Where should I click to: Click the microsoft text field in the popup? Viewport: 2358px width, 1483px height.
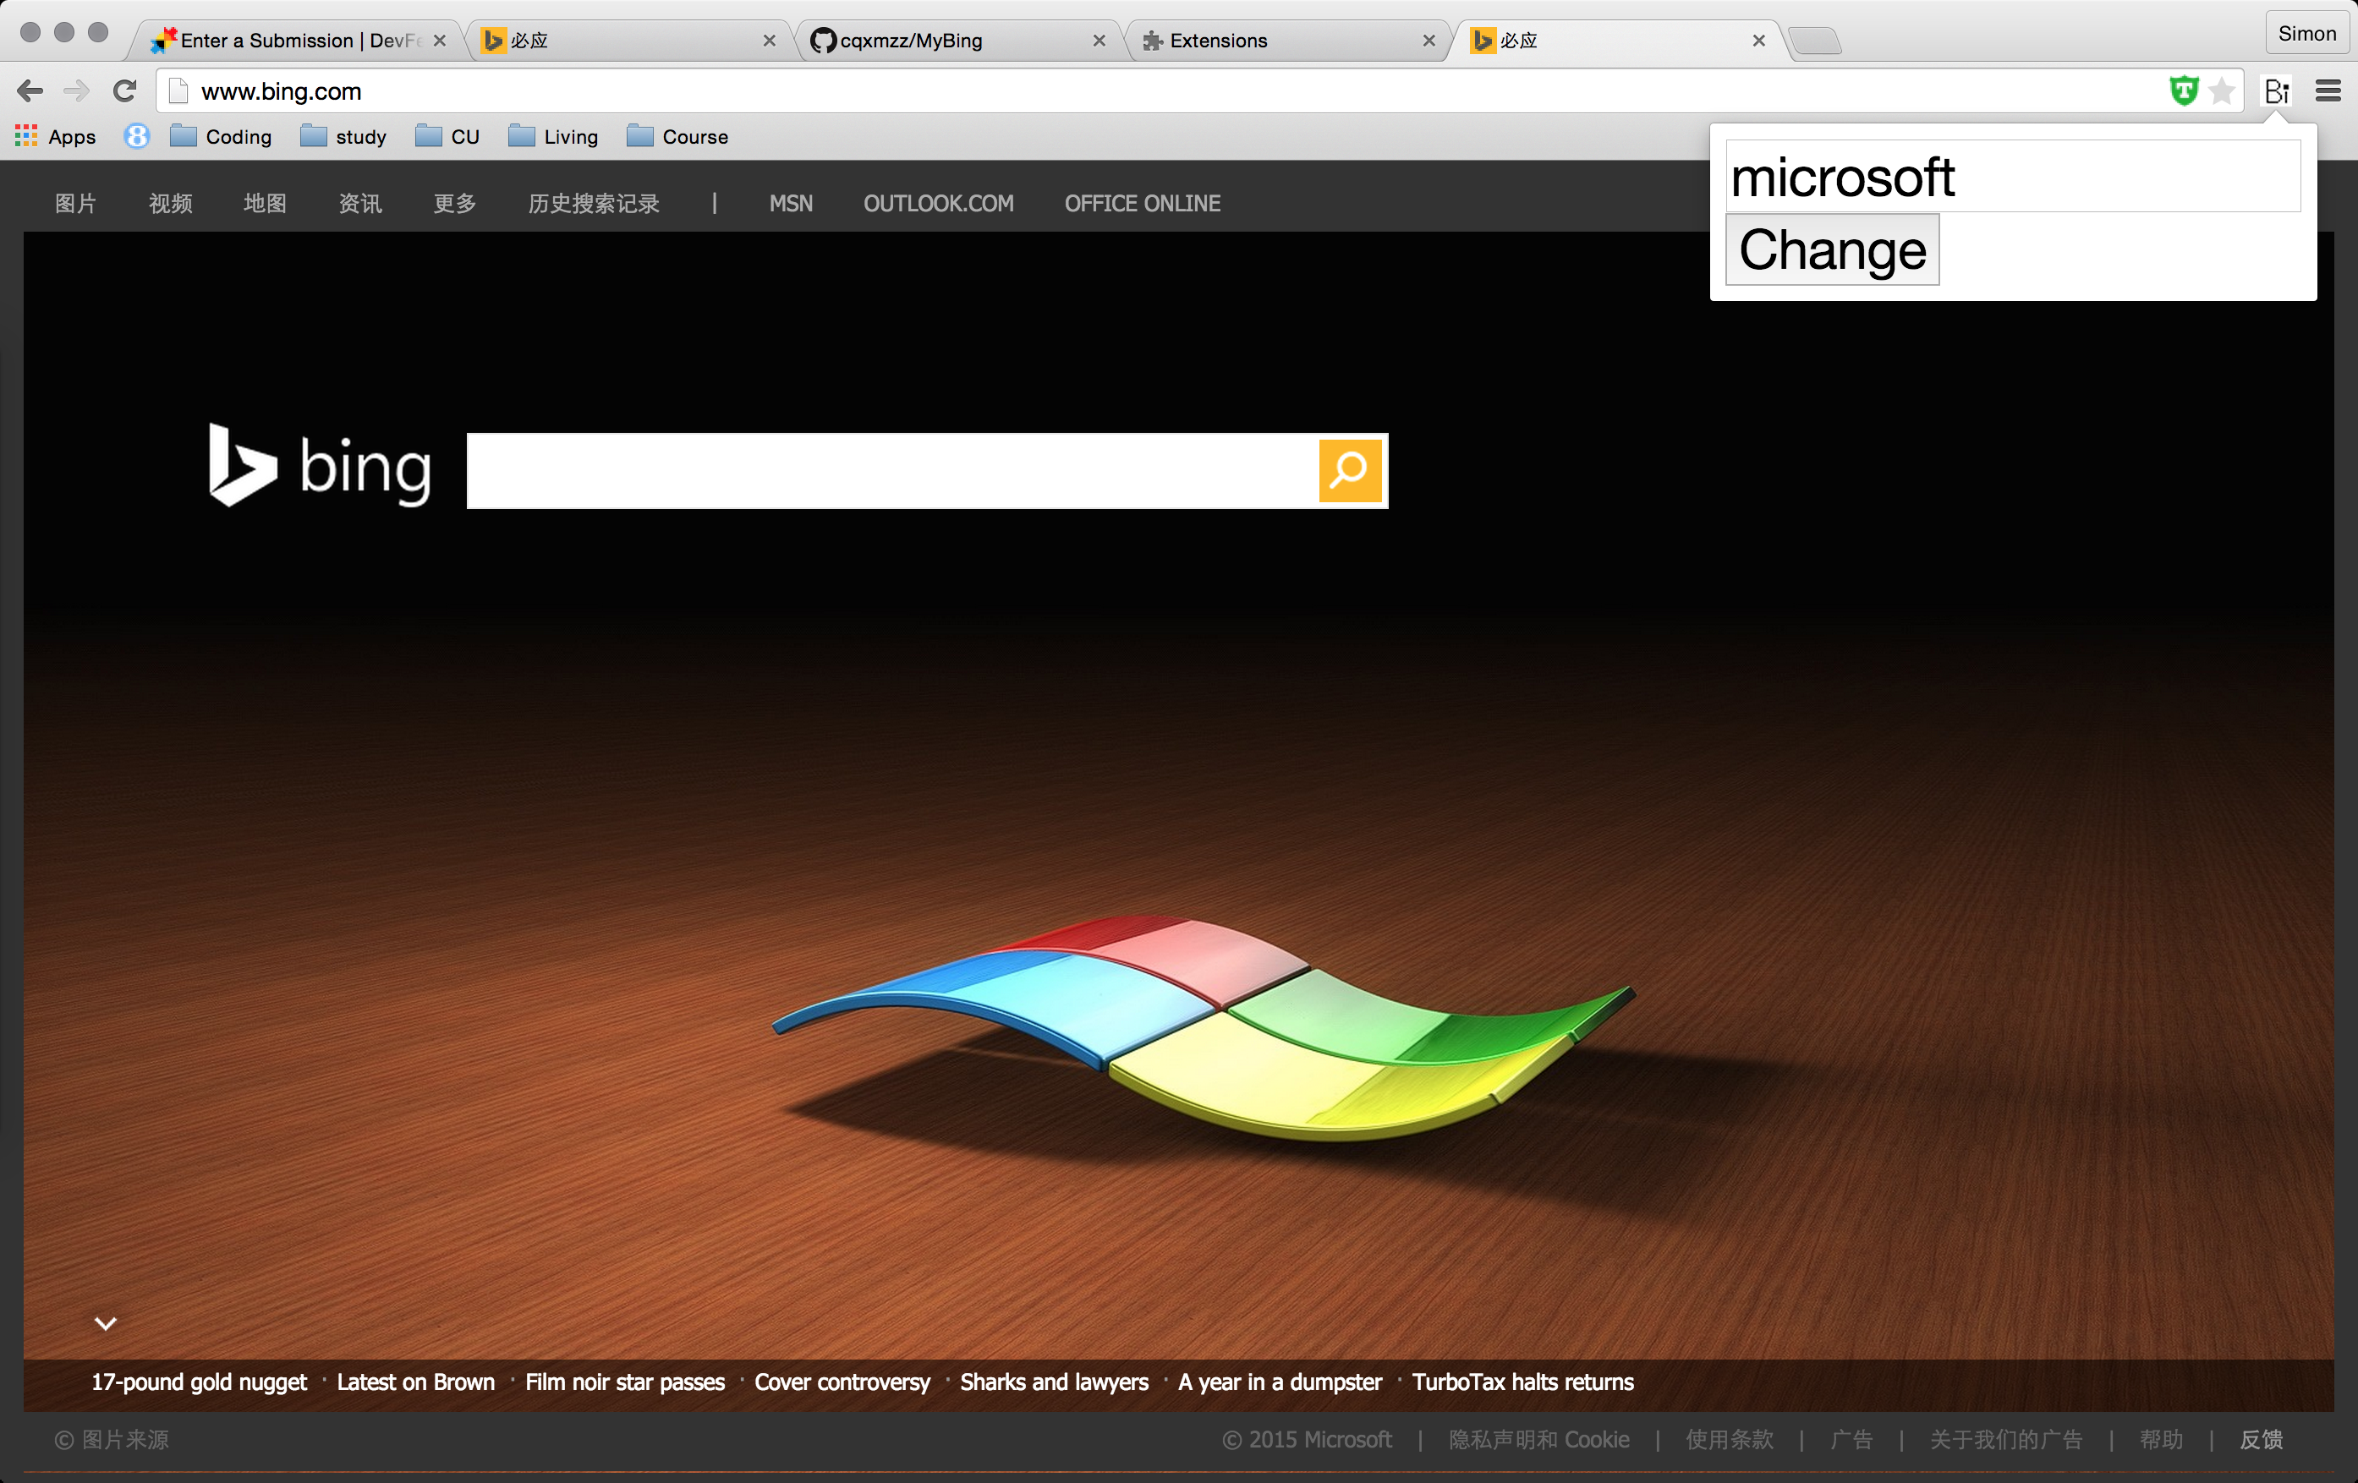[2012, 178]
